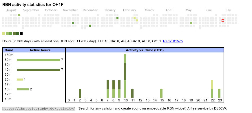The width and height of the screenshot is (252, 113).
Task: Click the '160m' band label
Action: (x=9, y=55)
